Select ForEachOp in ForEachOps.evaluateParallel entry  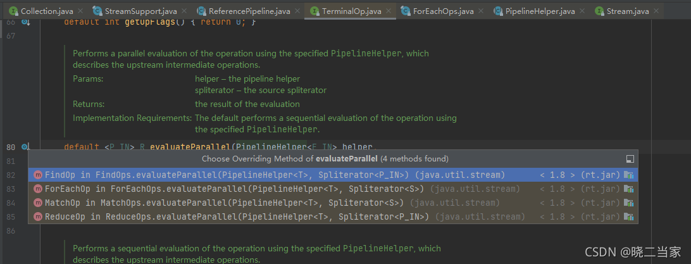click(x=333, y=189)
